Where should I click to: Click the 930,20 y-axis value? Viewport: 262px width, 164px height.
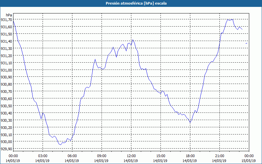[x=6, y=128]
